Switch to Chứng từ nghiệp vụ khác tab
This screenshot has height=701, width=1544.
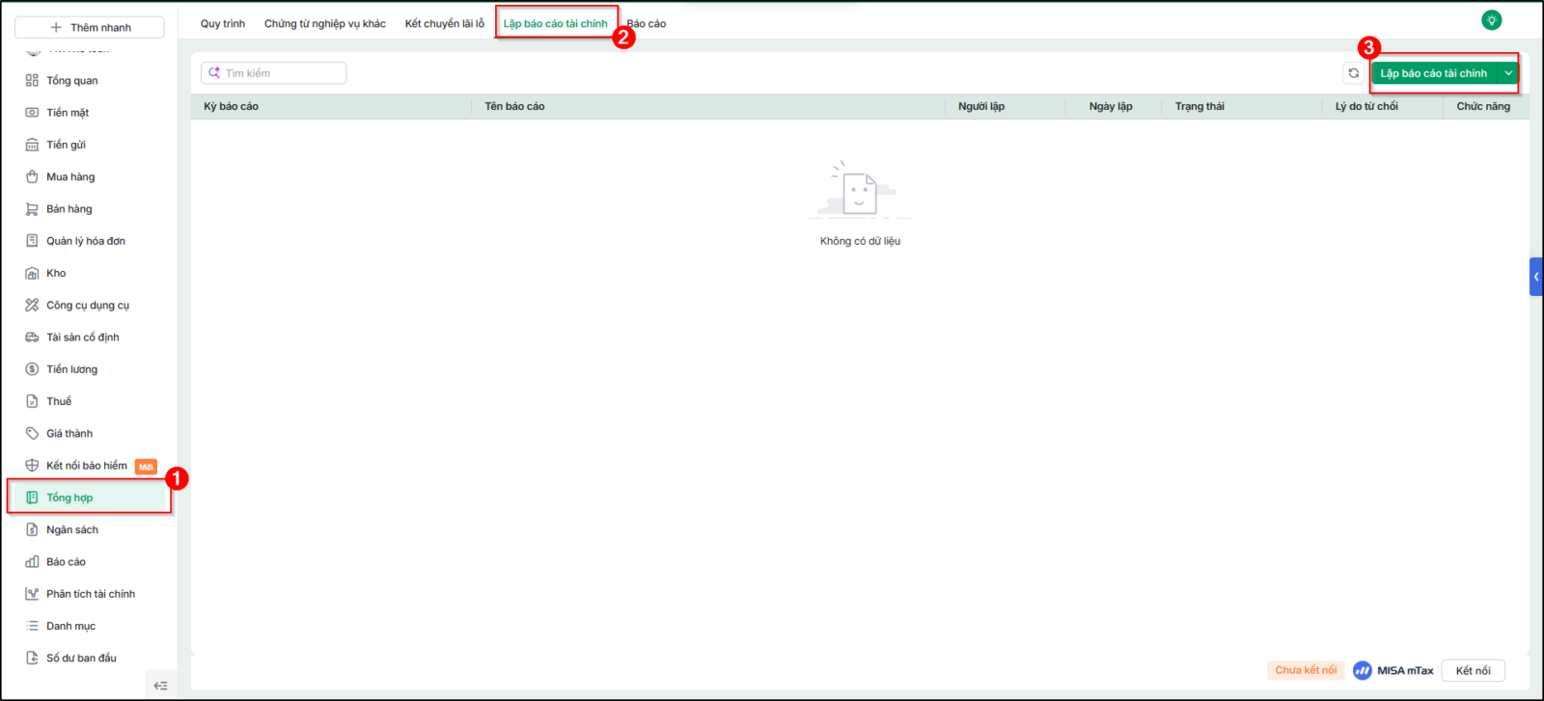(x=325, y=24)
